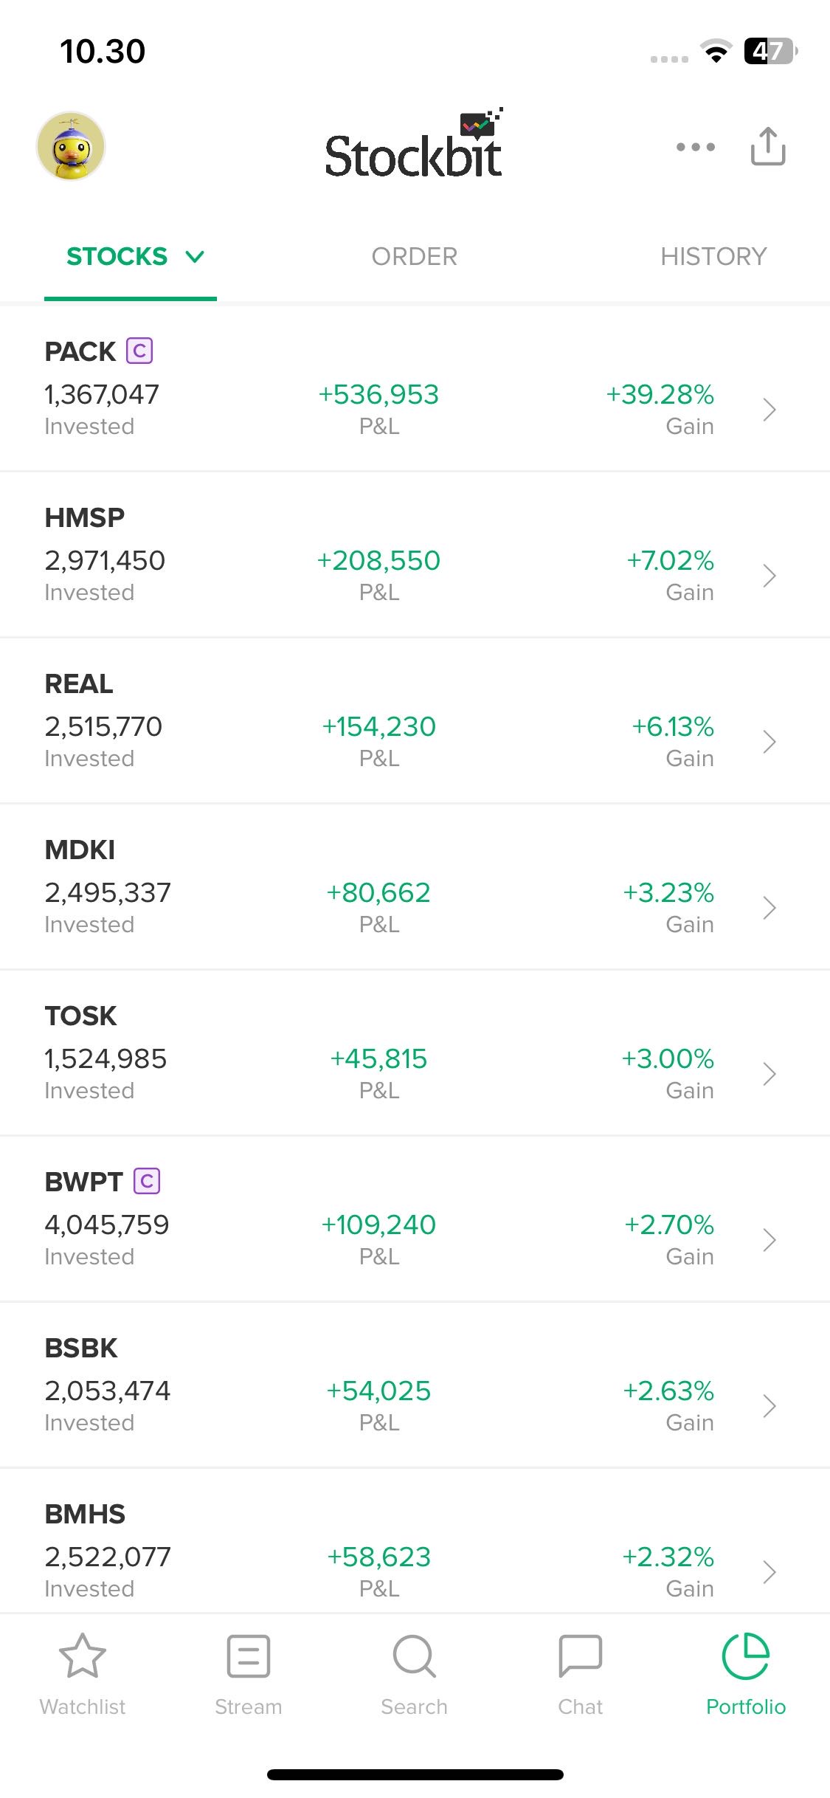
Task: Expand the STOCKS dropdown arrow
Action: 195,257
